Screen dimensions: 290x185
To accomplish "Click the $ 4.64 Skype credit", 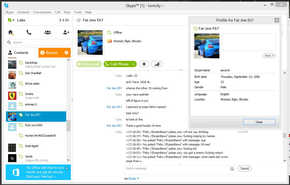I will (64, 20).
